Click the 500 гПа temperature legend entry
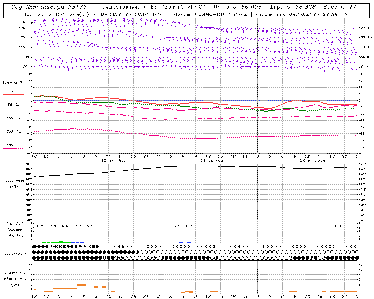Viewport: 374px width, 299px height. tap(13, 145)
